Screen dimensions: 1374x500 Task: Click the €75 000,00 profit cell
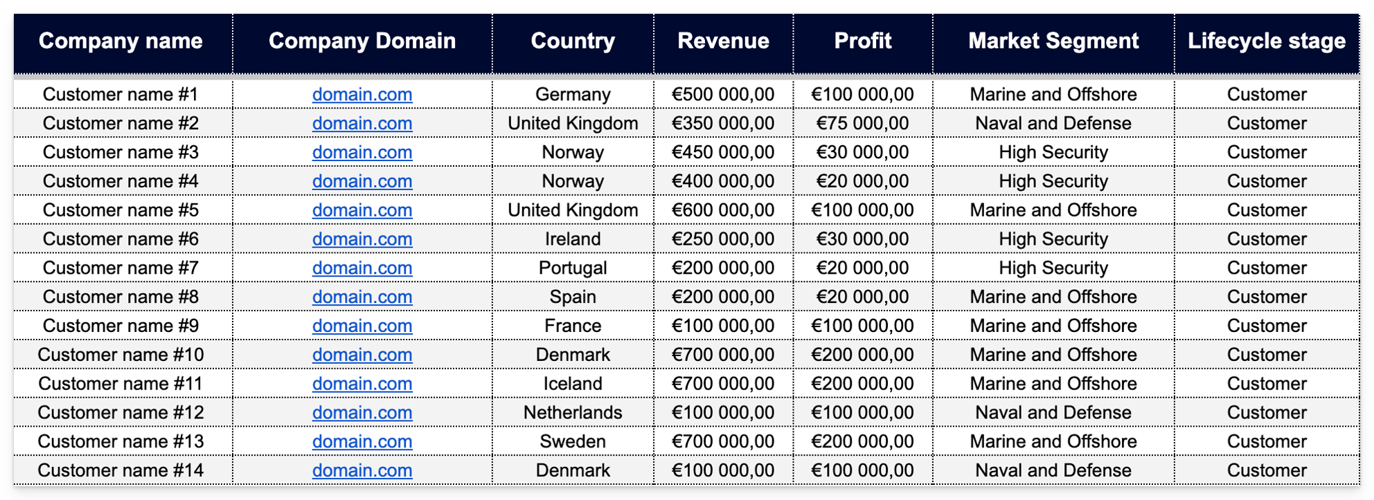coord(862,124)
